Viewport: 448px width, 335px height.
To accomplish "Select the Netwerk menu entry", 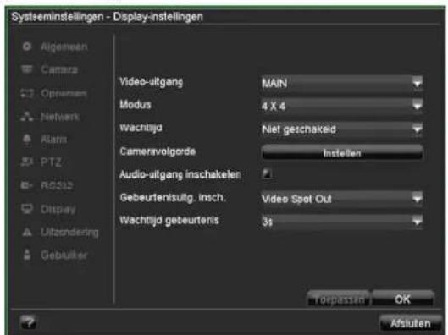I will 60,117.
